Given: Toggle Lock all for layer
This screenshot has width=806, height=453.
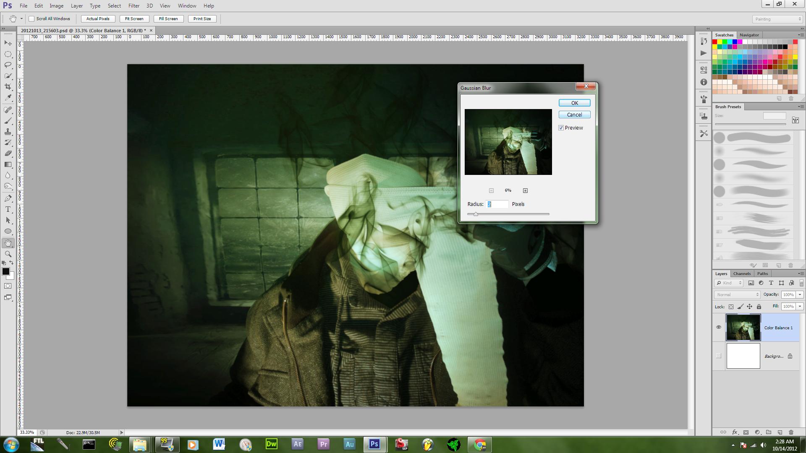Looking at the screenshot, I should 759,307.
